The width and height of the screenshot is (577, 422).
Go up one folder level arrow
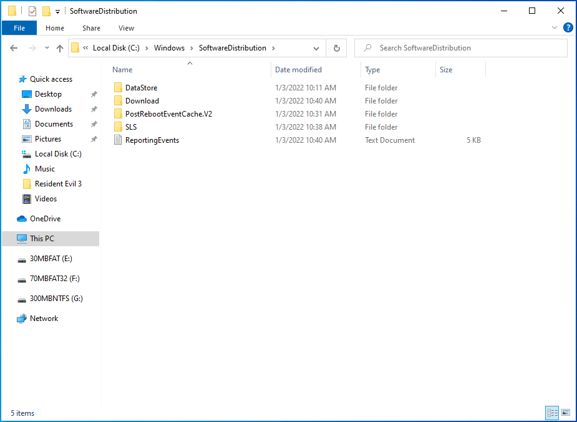[60, 48]
